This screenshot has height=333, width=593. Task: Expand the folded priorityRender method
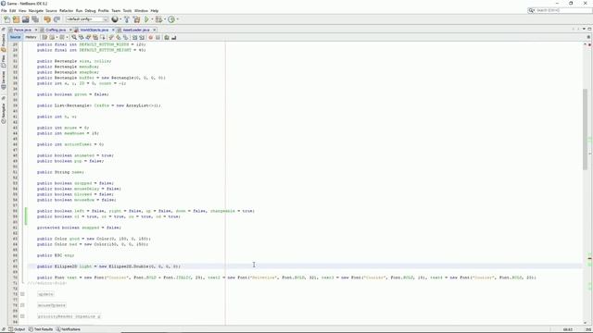(x=22, y=316)
